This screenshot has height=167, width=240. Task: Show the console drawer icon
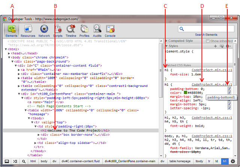tap(15, 161)
